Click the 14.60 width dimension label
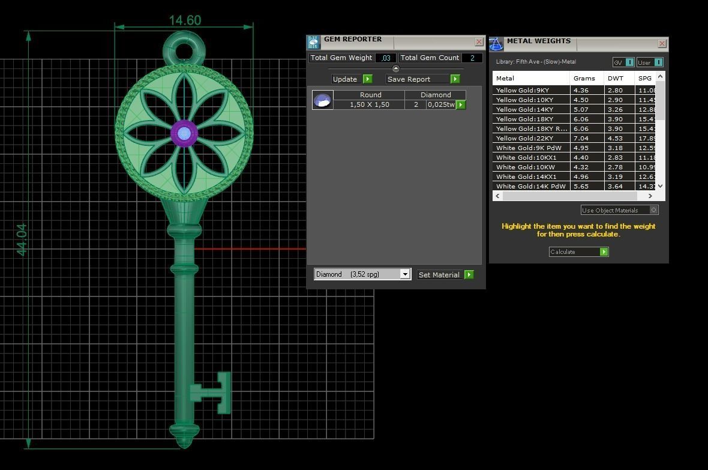Image resolution: width=708 pixels, height=470 pixels. click(185, 20)
